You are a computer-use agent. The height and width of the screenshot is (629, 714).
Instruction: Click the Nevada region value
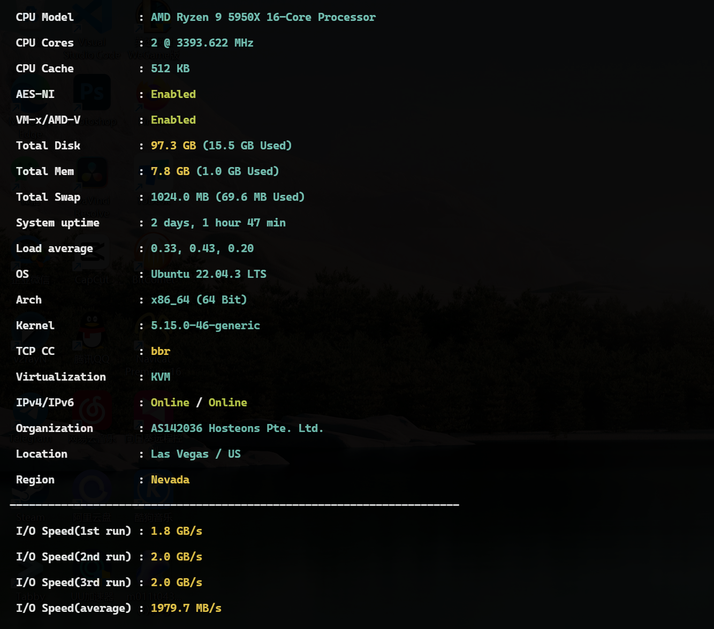click(x=170, y=480)
